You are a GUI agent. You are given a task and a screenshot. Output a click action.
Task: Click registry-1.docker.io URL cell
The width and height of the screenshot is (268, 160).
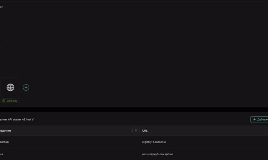point(154,142)
